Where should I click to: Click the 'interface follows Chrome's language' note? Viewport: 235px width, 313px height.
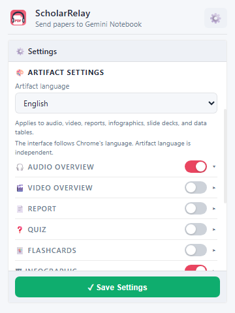pyautogui.click(x=102, y=148)
